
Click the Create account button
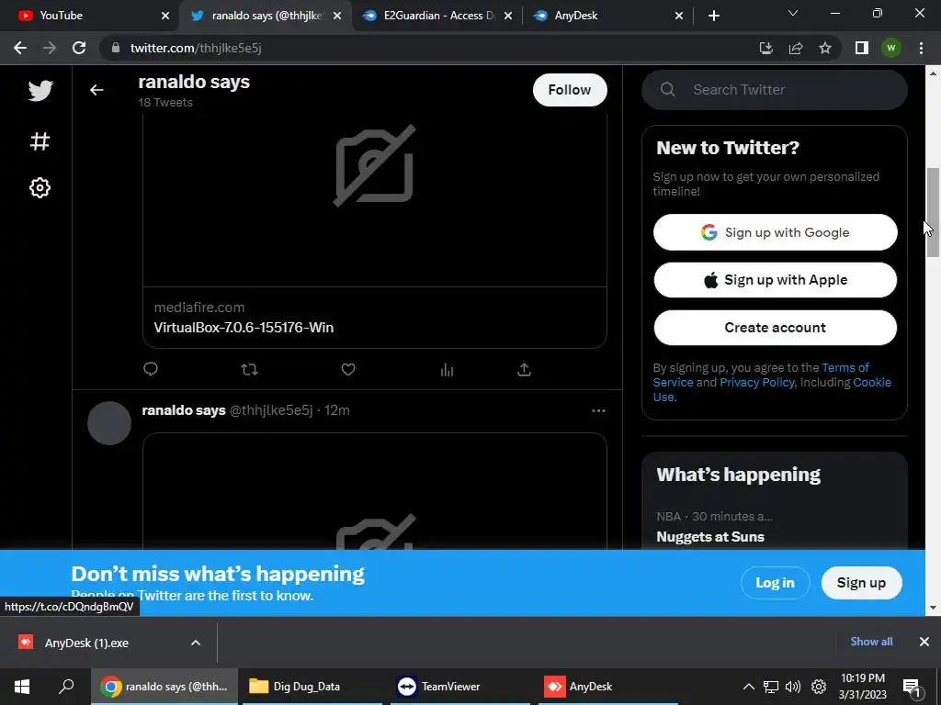pos(775,328)
